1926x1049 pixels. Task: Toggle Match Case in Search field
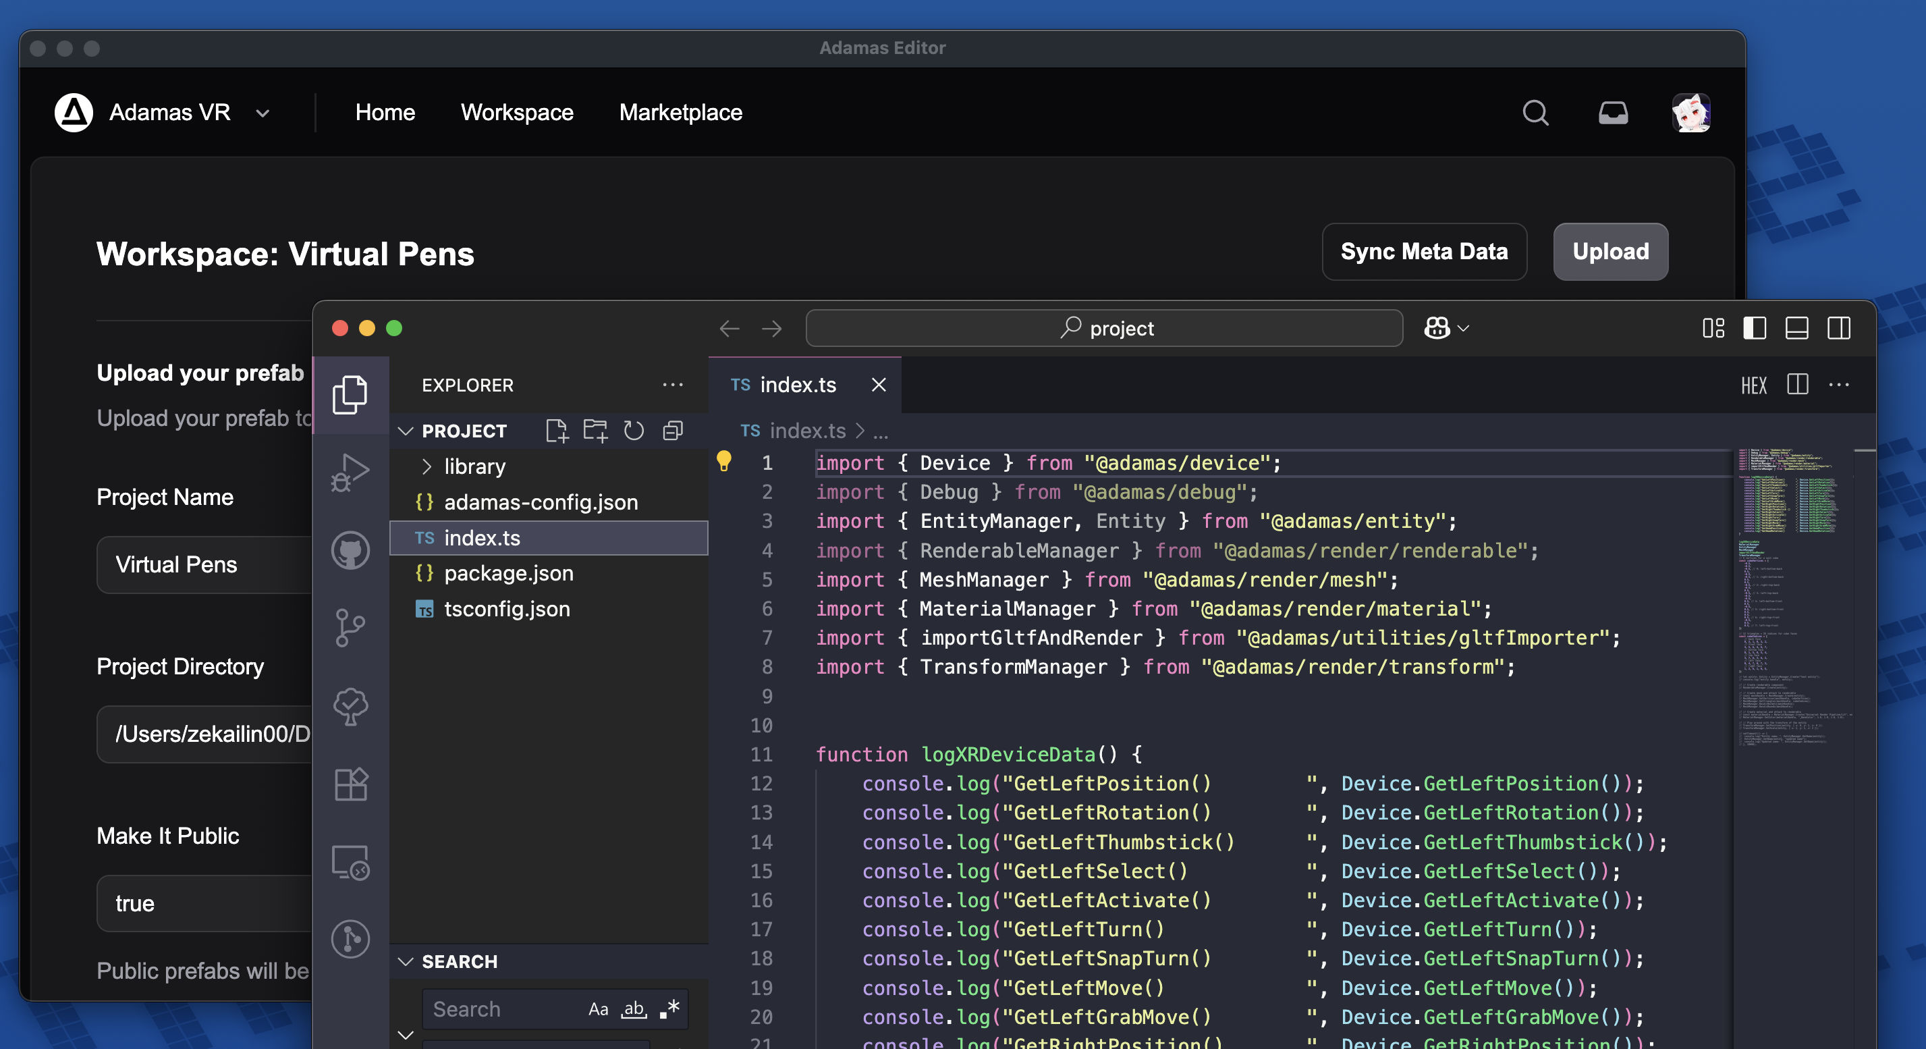(x=598, y=1008)
